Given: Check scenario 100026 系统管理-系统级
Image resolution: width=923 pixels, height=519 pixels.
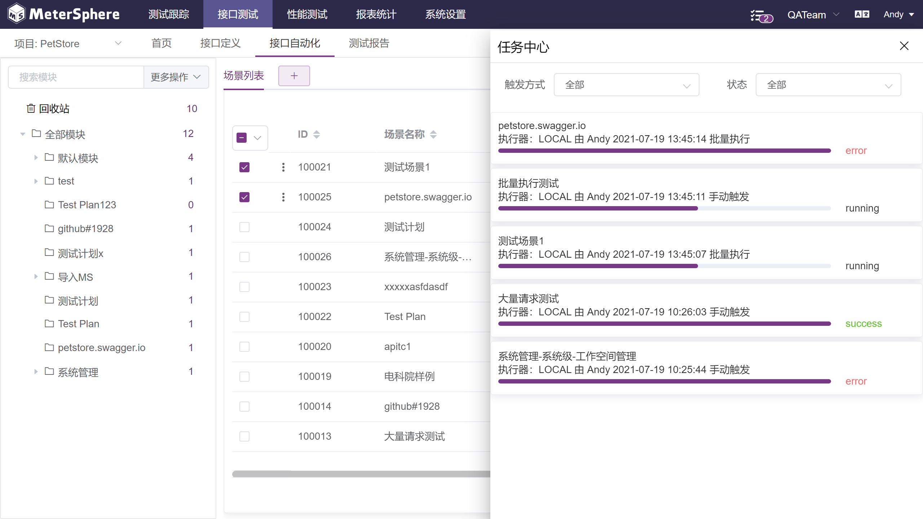Looking at the screenshot, I should (244, 257).
